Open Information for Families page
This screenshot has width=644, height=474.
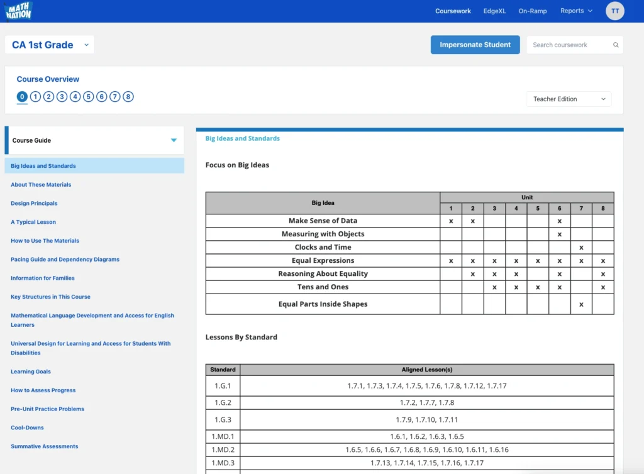pyautogui.click(x=42, y=278)
